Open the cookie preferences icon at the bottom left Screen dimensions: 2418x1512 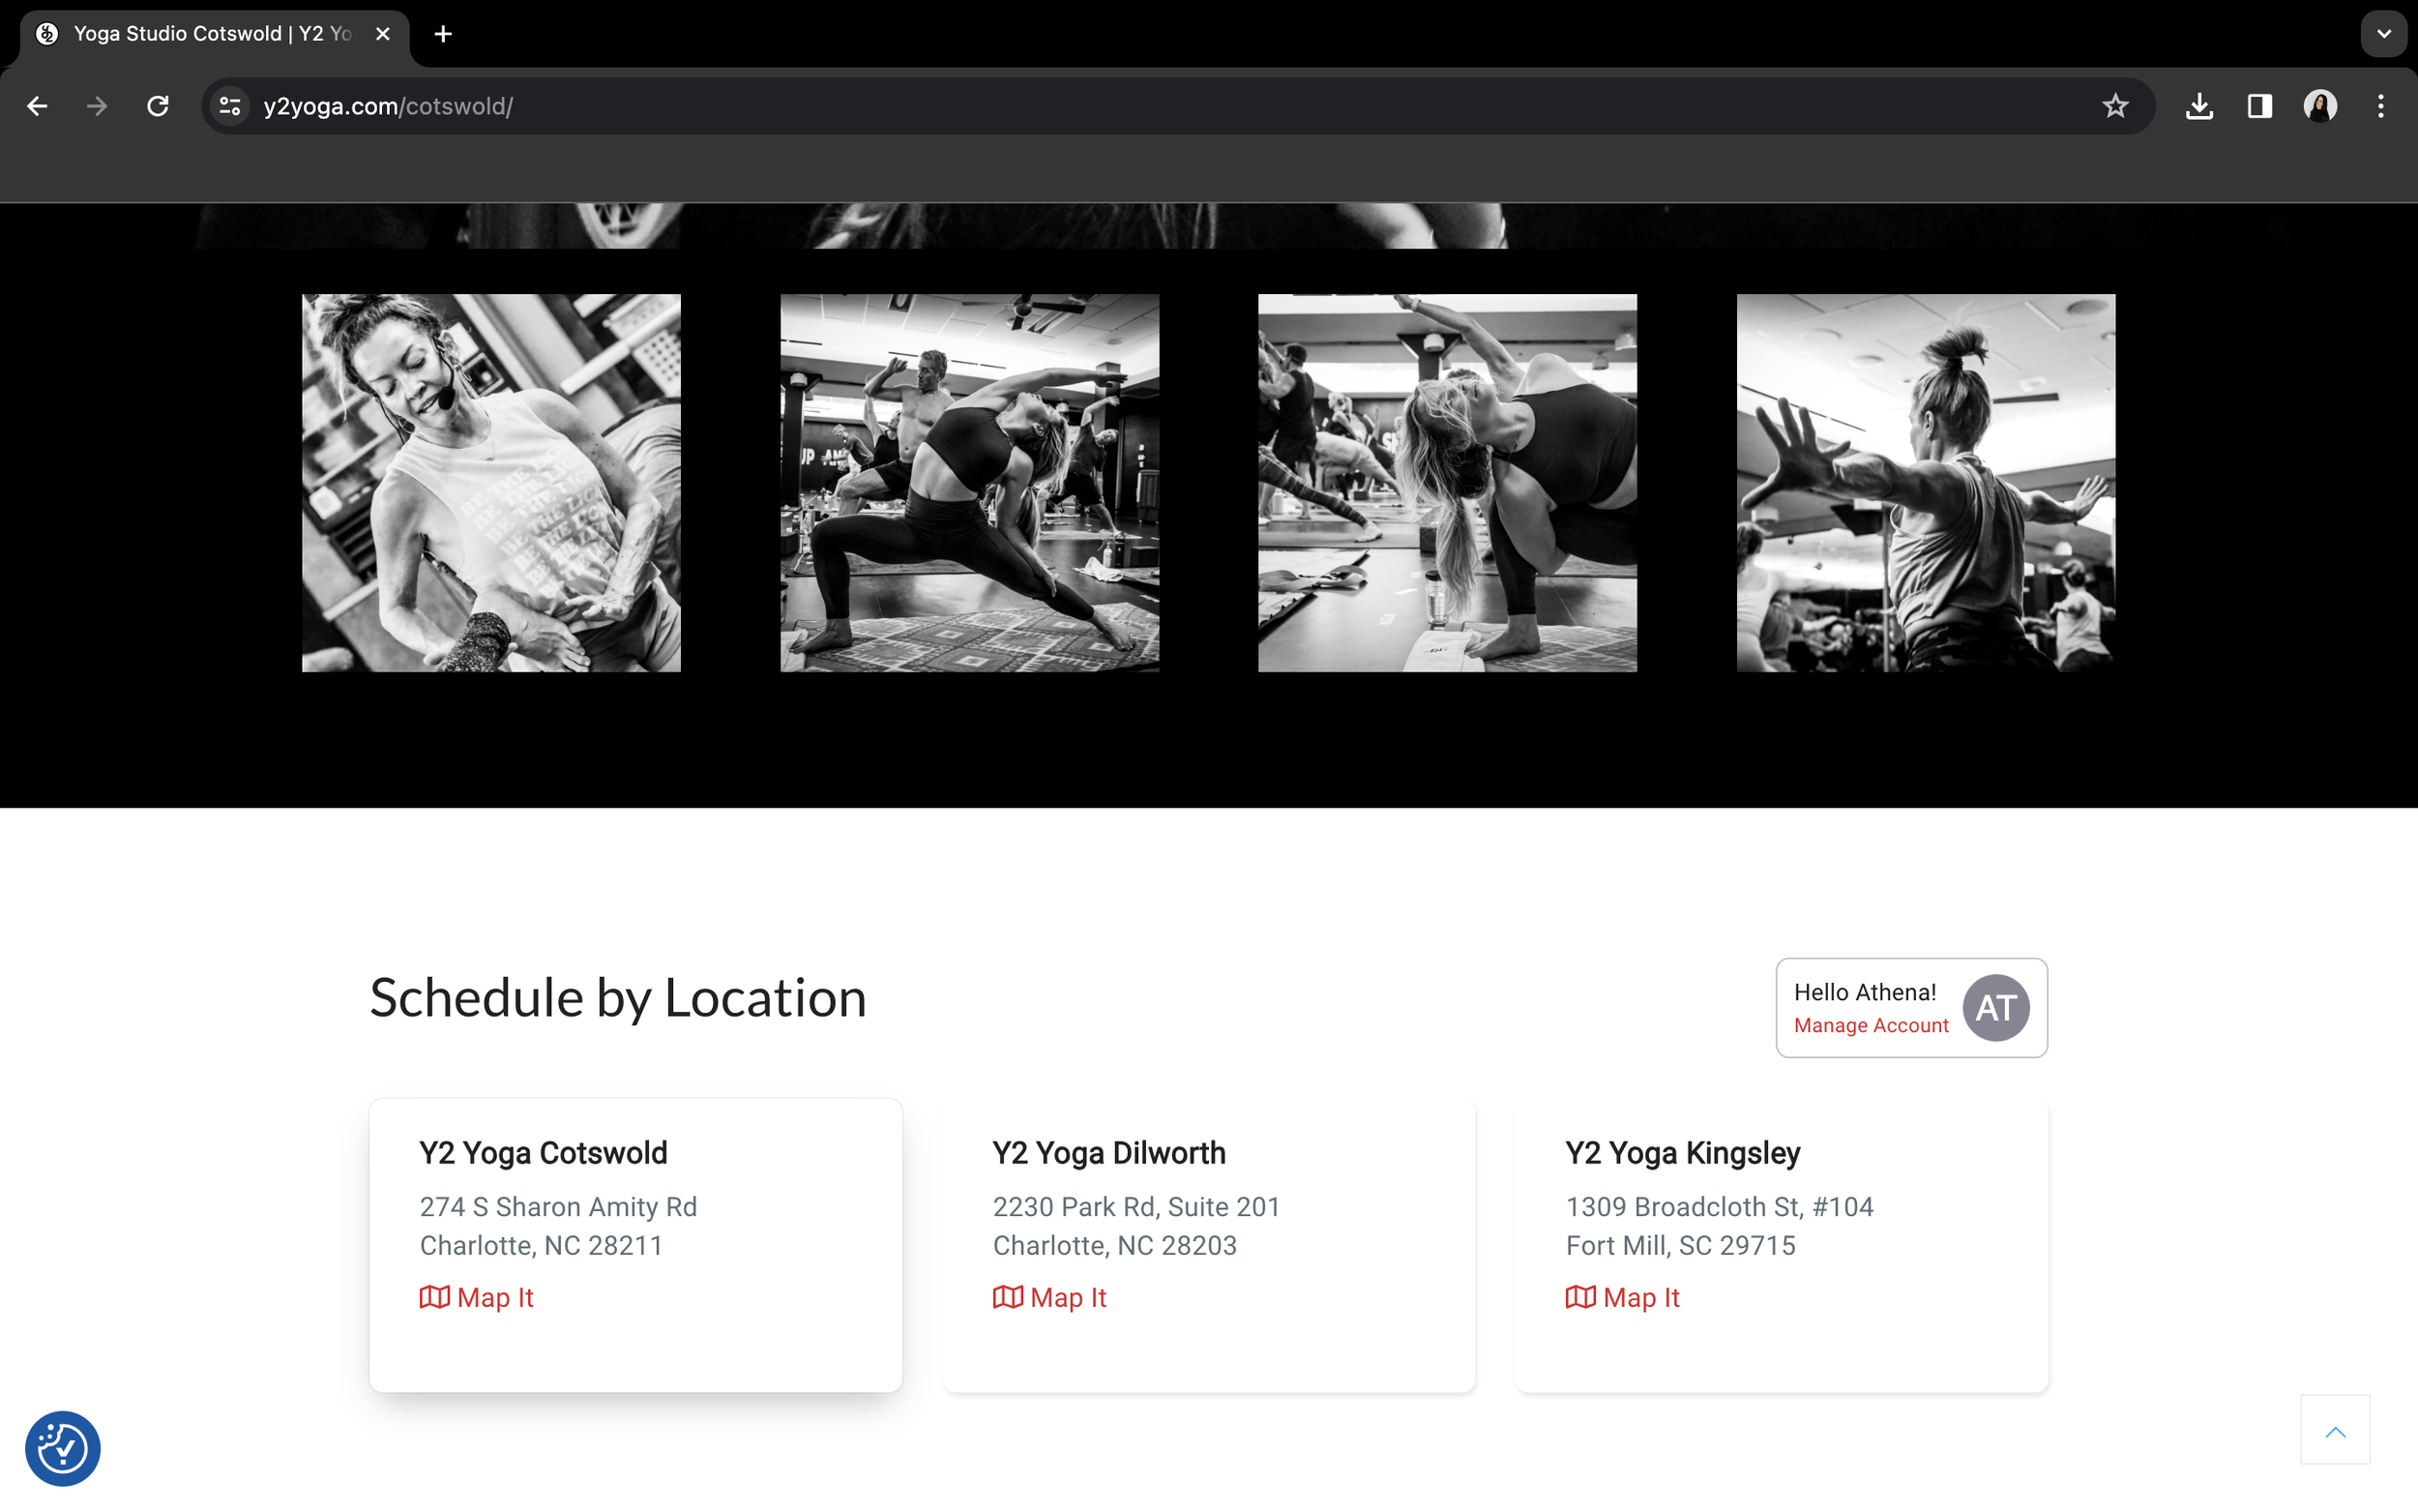pos(62,1448)
